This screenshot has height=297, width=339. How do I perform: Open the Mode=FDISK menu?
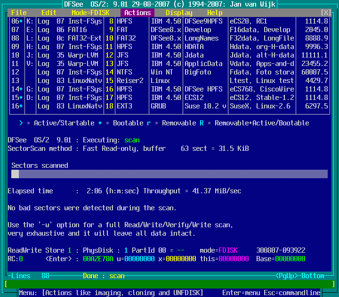click(90, 13)
